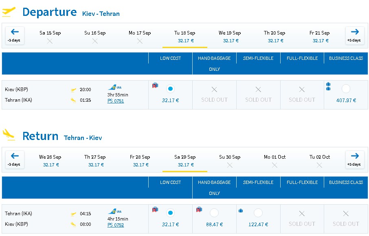This screenshot has width=369, height=236.
Task: Select We 19 Sep departure date tab
Action: pyautogui.click(x=230, y=37)
